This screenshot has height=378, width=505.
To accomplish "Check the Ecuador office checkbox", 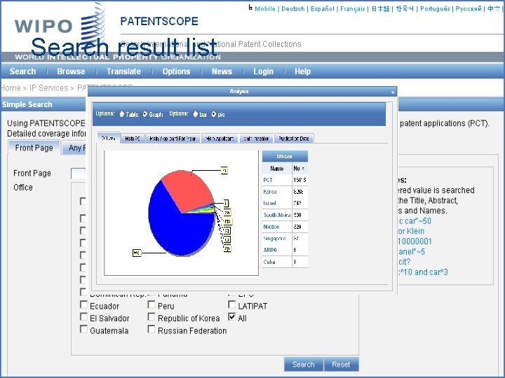I will tap(83, 304).
